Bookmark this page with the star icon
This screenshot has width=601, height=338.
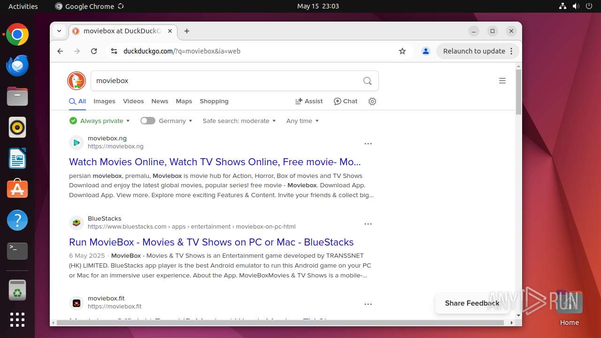click(402, 51)
